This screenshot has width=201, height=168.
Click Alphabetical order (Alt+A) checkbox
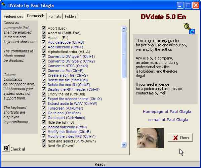(44, 51)
